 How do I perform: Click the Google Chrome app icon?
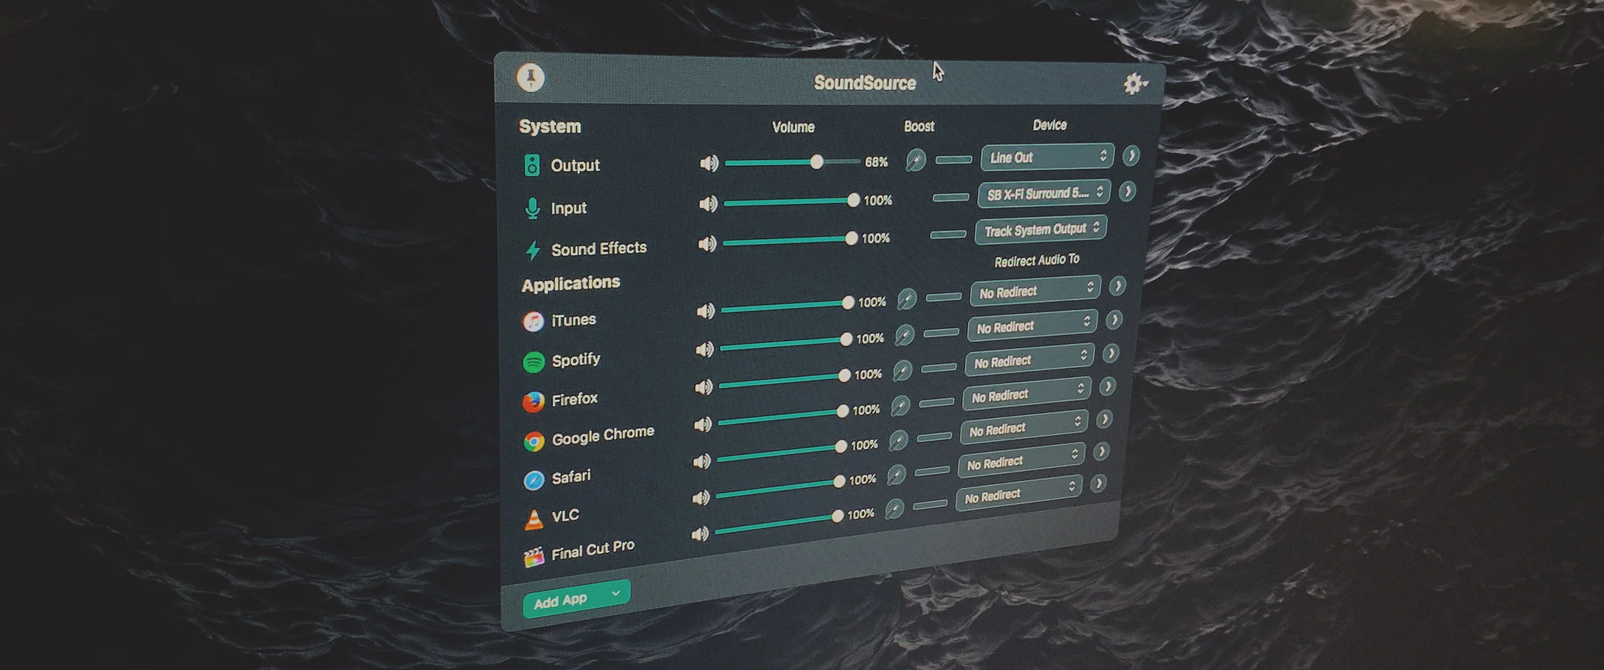[x=534, y=441]
